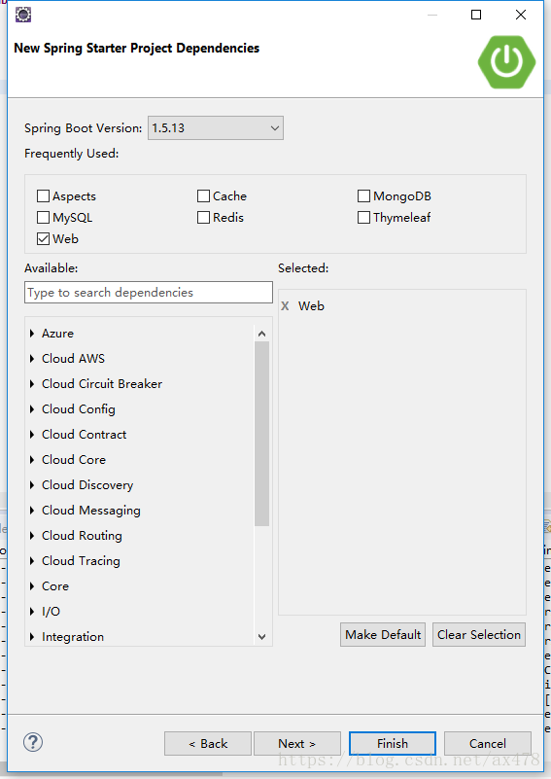Expand the I/O category
The width and height of the screenshot is (551, 779).
(x=32, y=612)
